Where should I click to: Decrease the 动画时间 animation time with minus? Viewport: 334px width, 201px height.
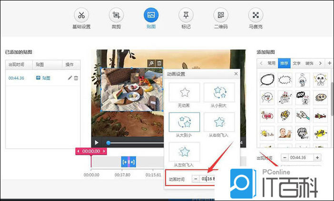tap(196, 179)
